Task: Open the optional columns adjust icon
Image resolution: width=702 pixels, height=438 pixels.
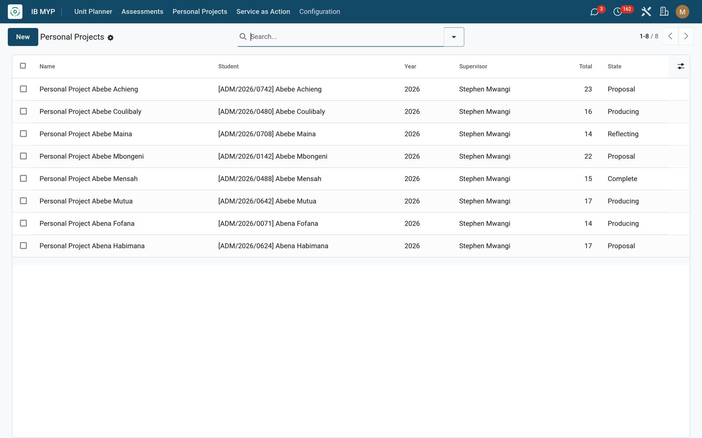Action: (681, 66)
